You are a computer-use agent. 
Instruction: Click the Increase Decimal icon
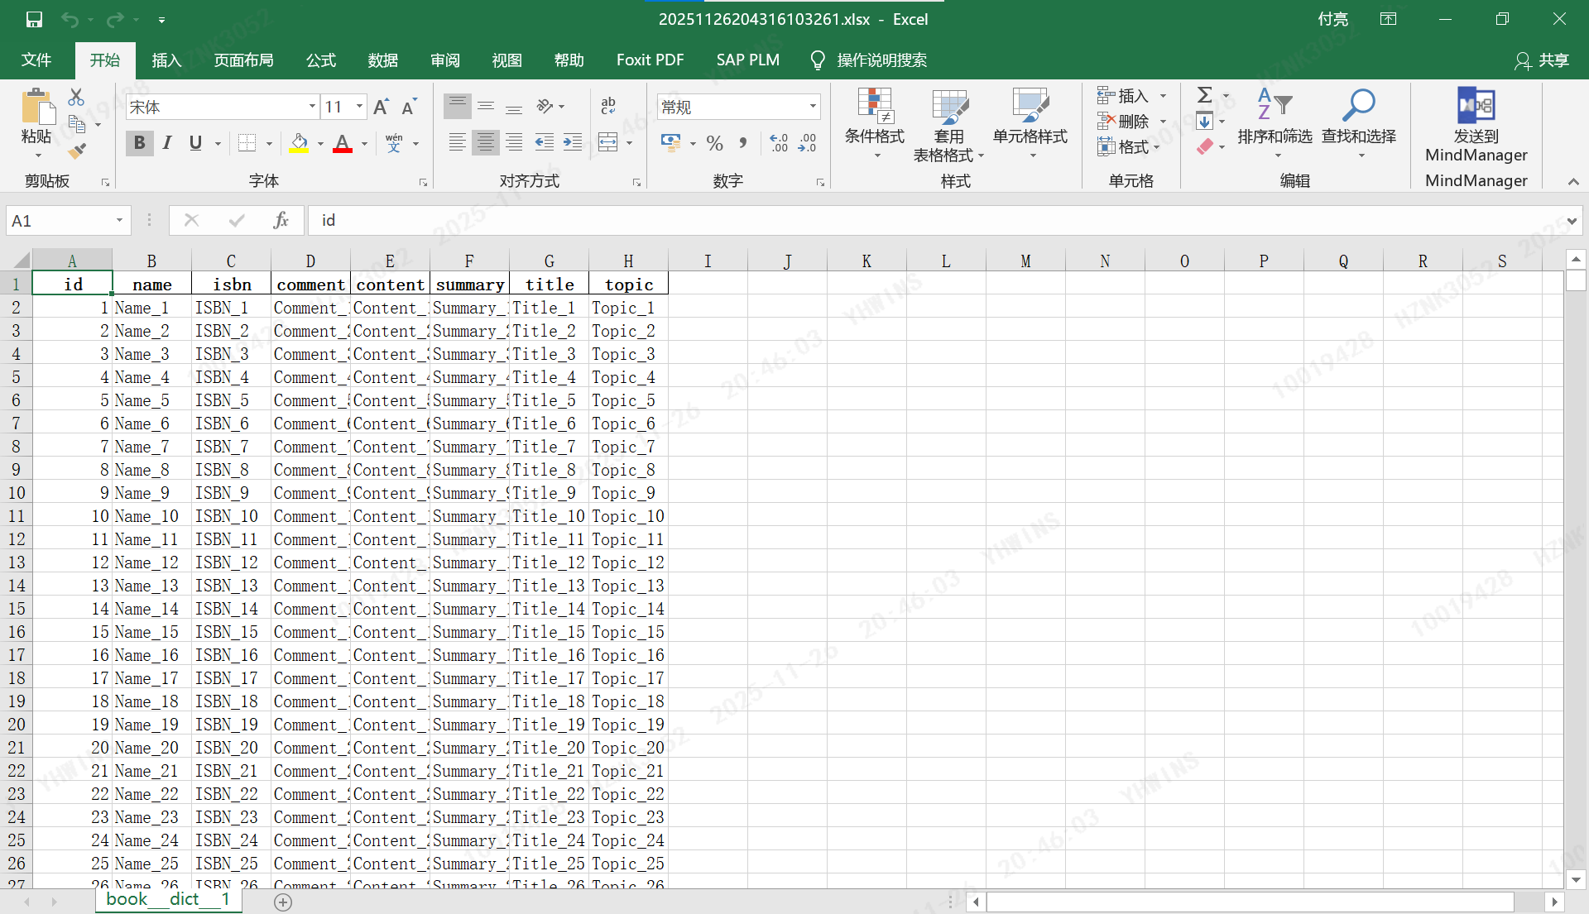pyautogui.click(x=778, y=142)
